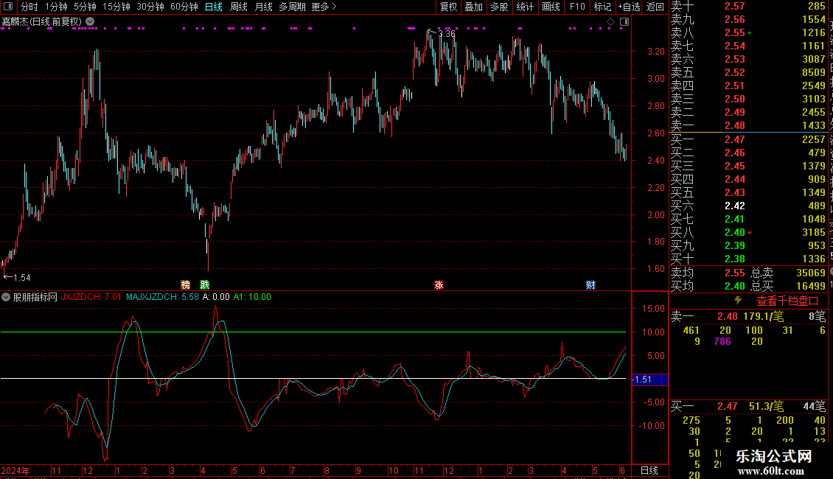Switch to 月线 monthly chart

(x=263, y=7)
